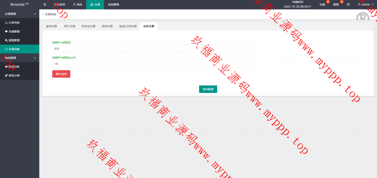The image size is (377, 178).
Task: Open 充值管理 from the sidebar
Action: [x=14, y=31]
